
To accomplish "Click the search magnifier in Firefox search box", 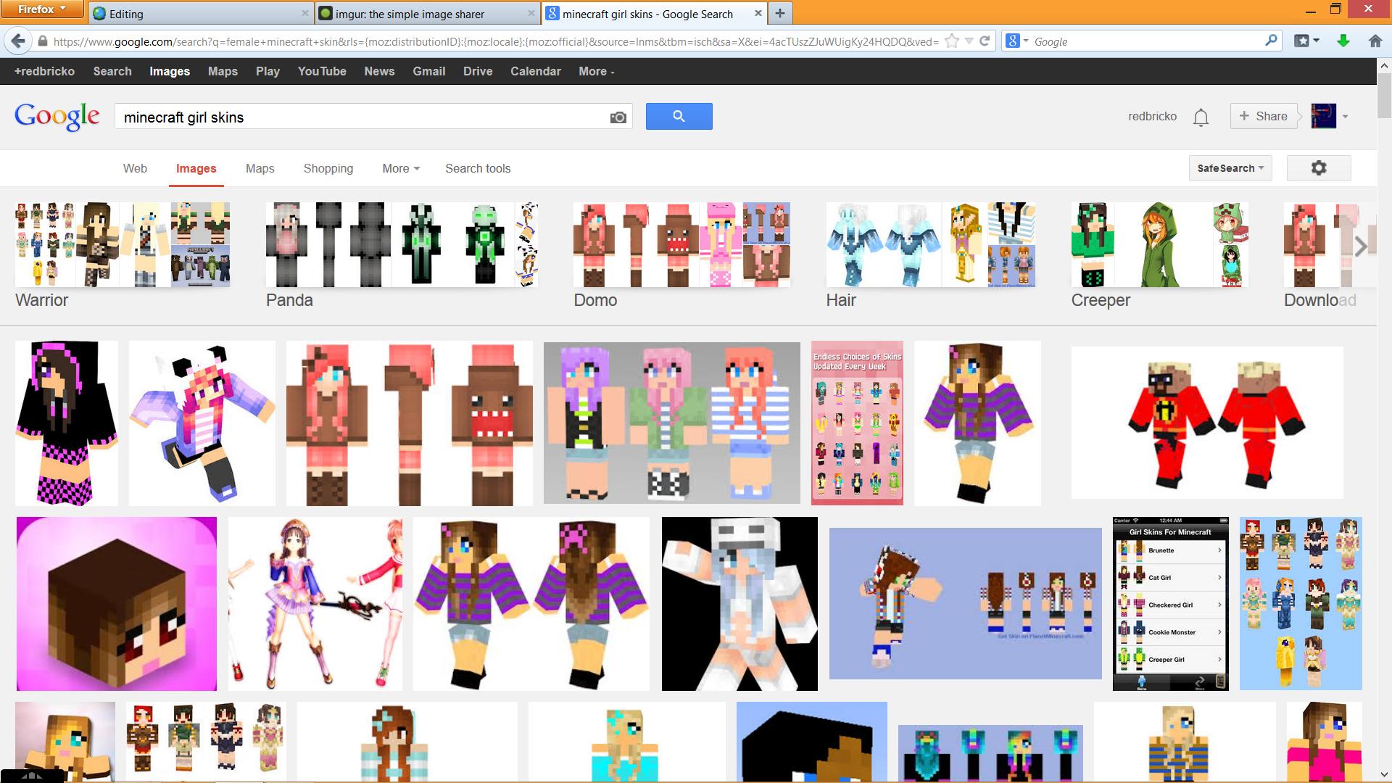I will [x=1271, y=41].
